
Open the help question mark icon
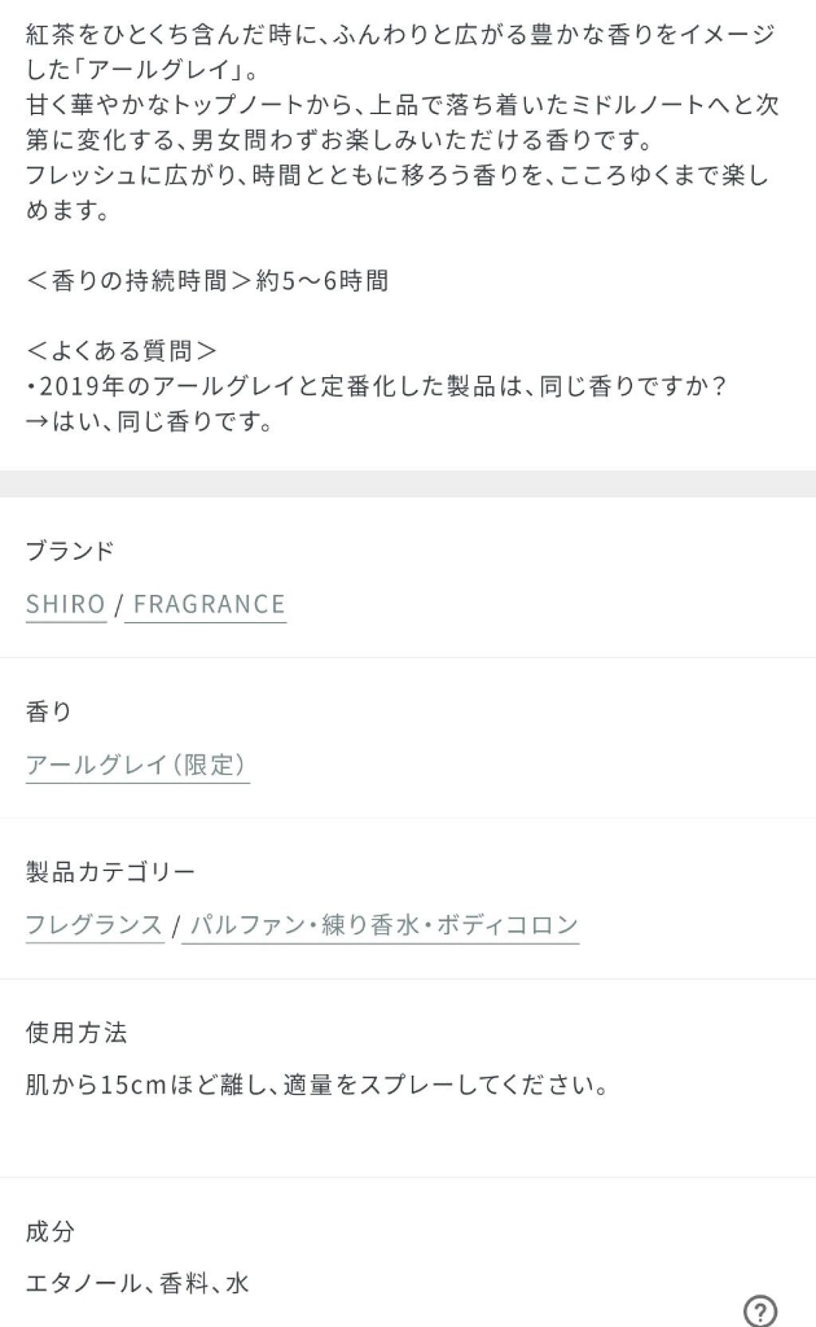(759, 1309)
